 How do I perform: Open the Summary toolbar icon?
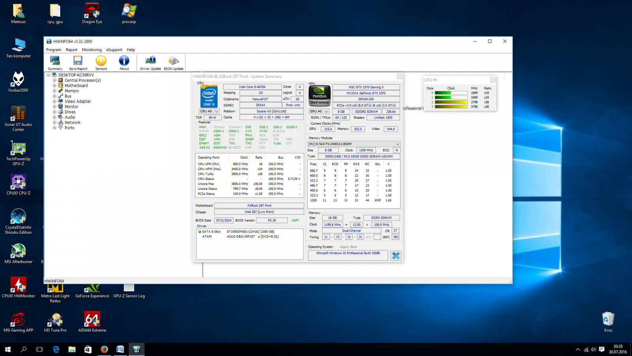coord(55,63)
